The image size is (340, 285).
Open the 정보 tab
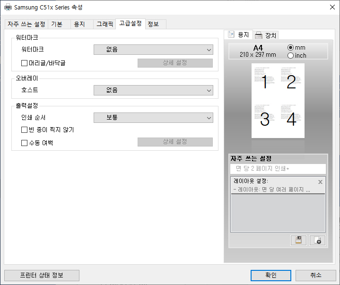[156, 24]
